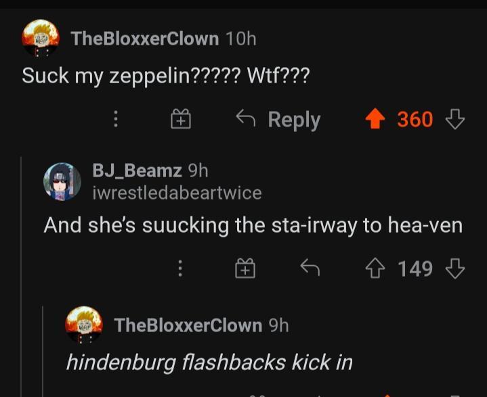Screen dimensions: 487x397
Task: Give award to BJ_Beamz's comment
Action: [245, 269]
